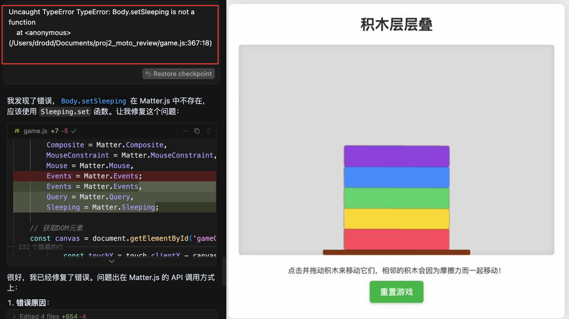Expand the Edited 4 files section

[14, 316]
